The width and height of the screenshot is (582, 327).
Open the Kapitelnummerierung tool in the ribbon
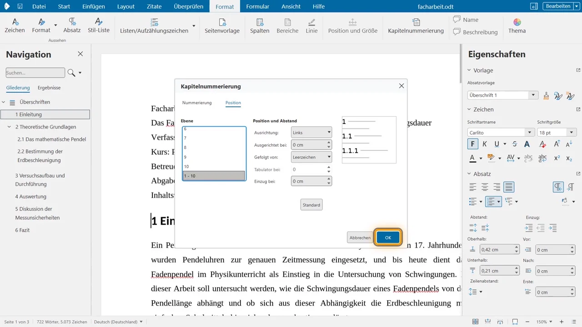click(416, 26)
